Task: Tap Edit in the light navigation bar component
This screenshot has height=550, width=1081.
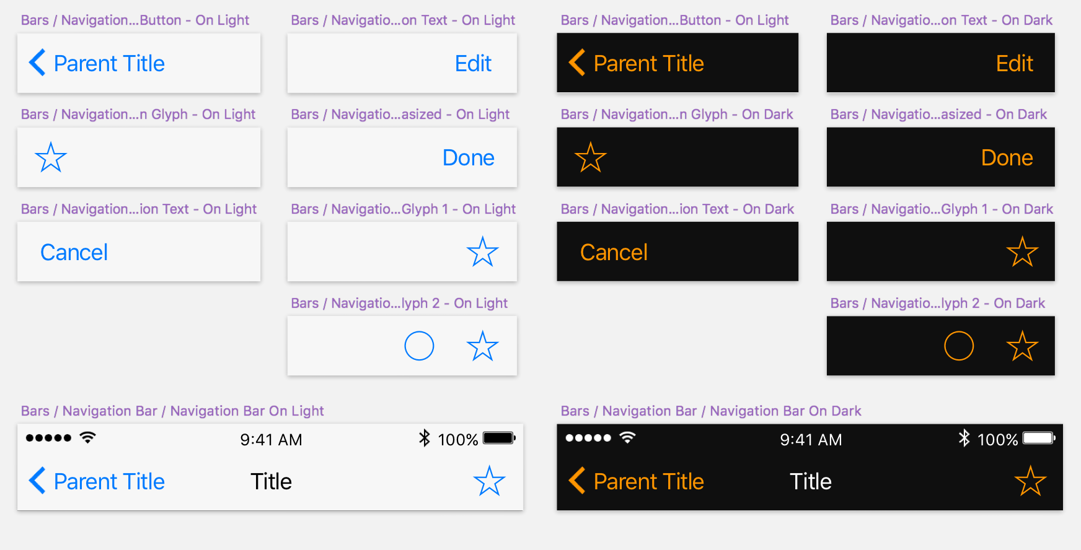Action: tap(473, 63)
